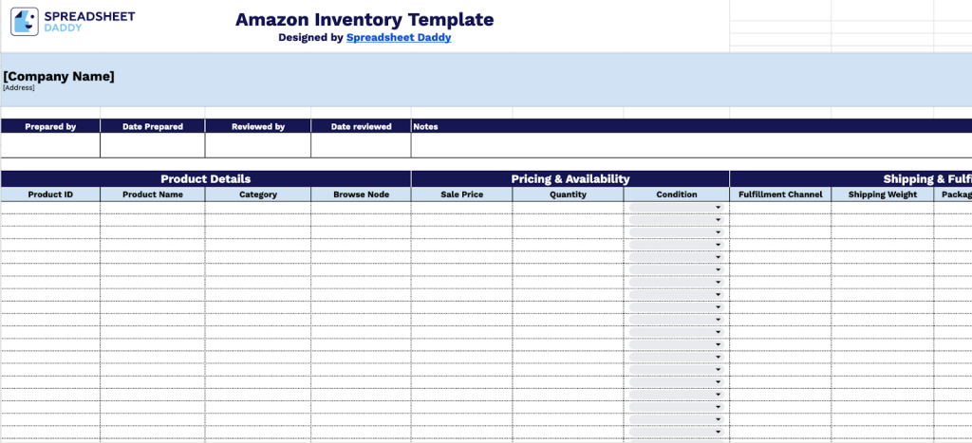Click the blank cell below Date Prepared
This screenshot has height=443, width=972.
click(x=152, y=145)
